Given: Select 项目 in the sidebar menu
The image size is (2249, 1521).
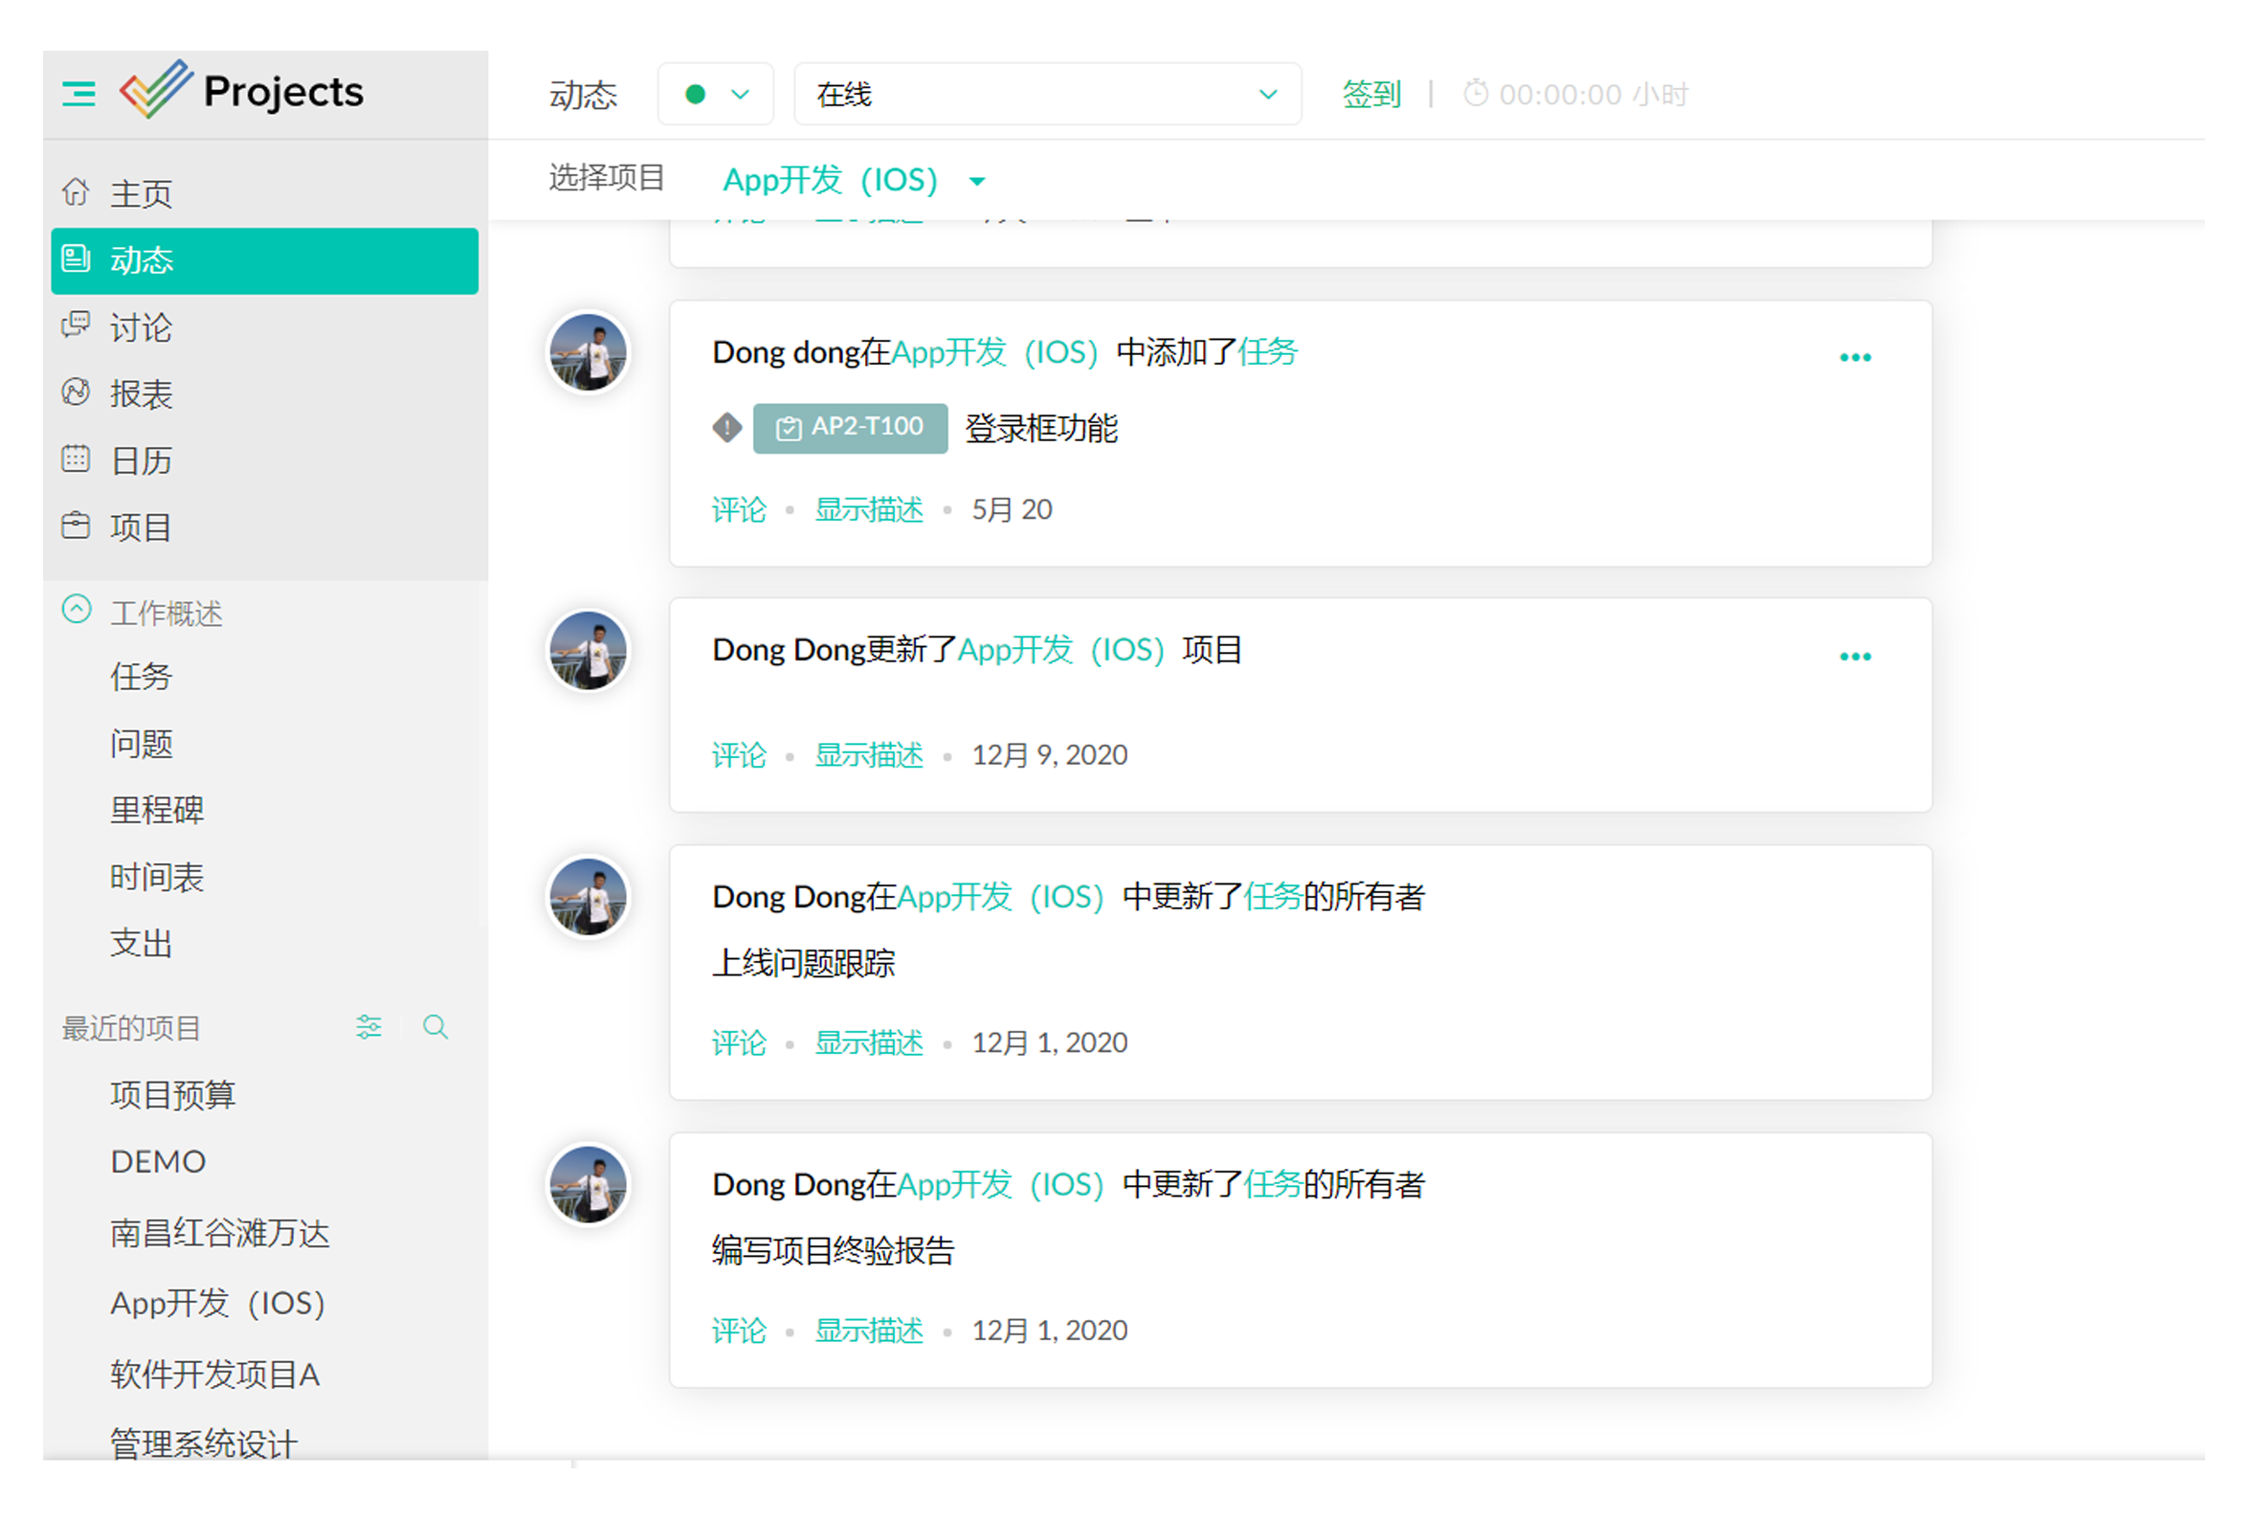Looking at the screenshot, I should coord(141,526).
